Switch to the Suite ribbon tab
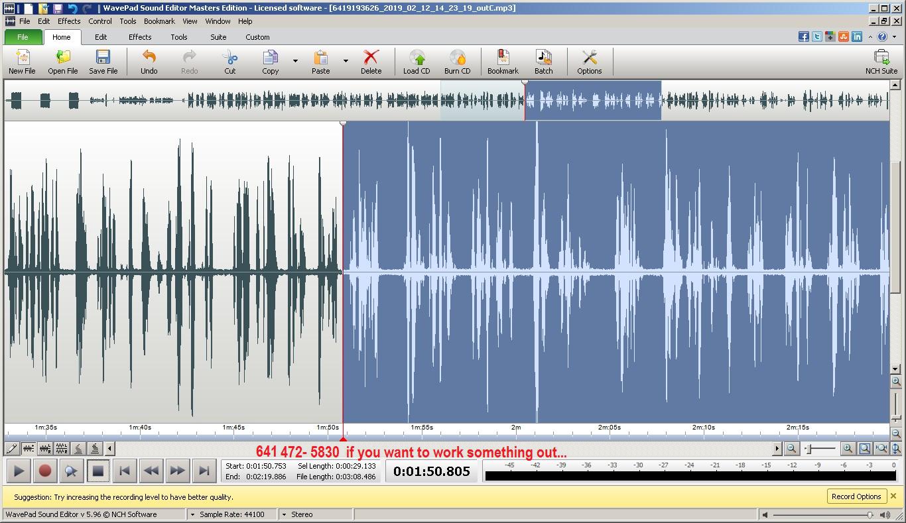The width and height of the screenshot is (906, 523). click(x=218, y=37)
